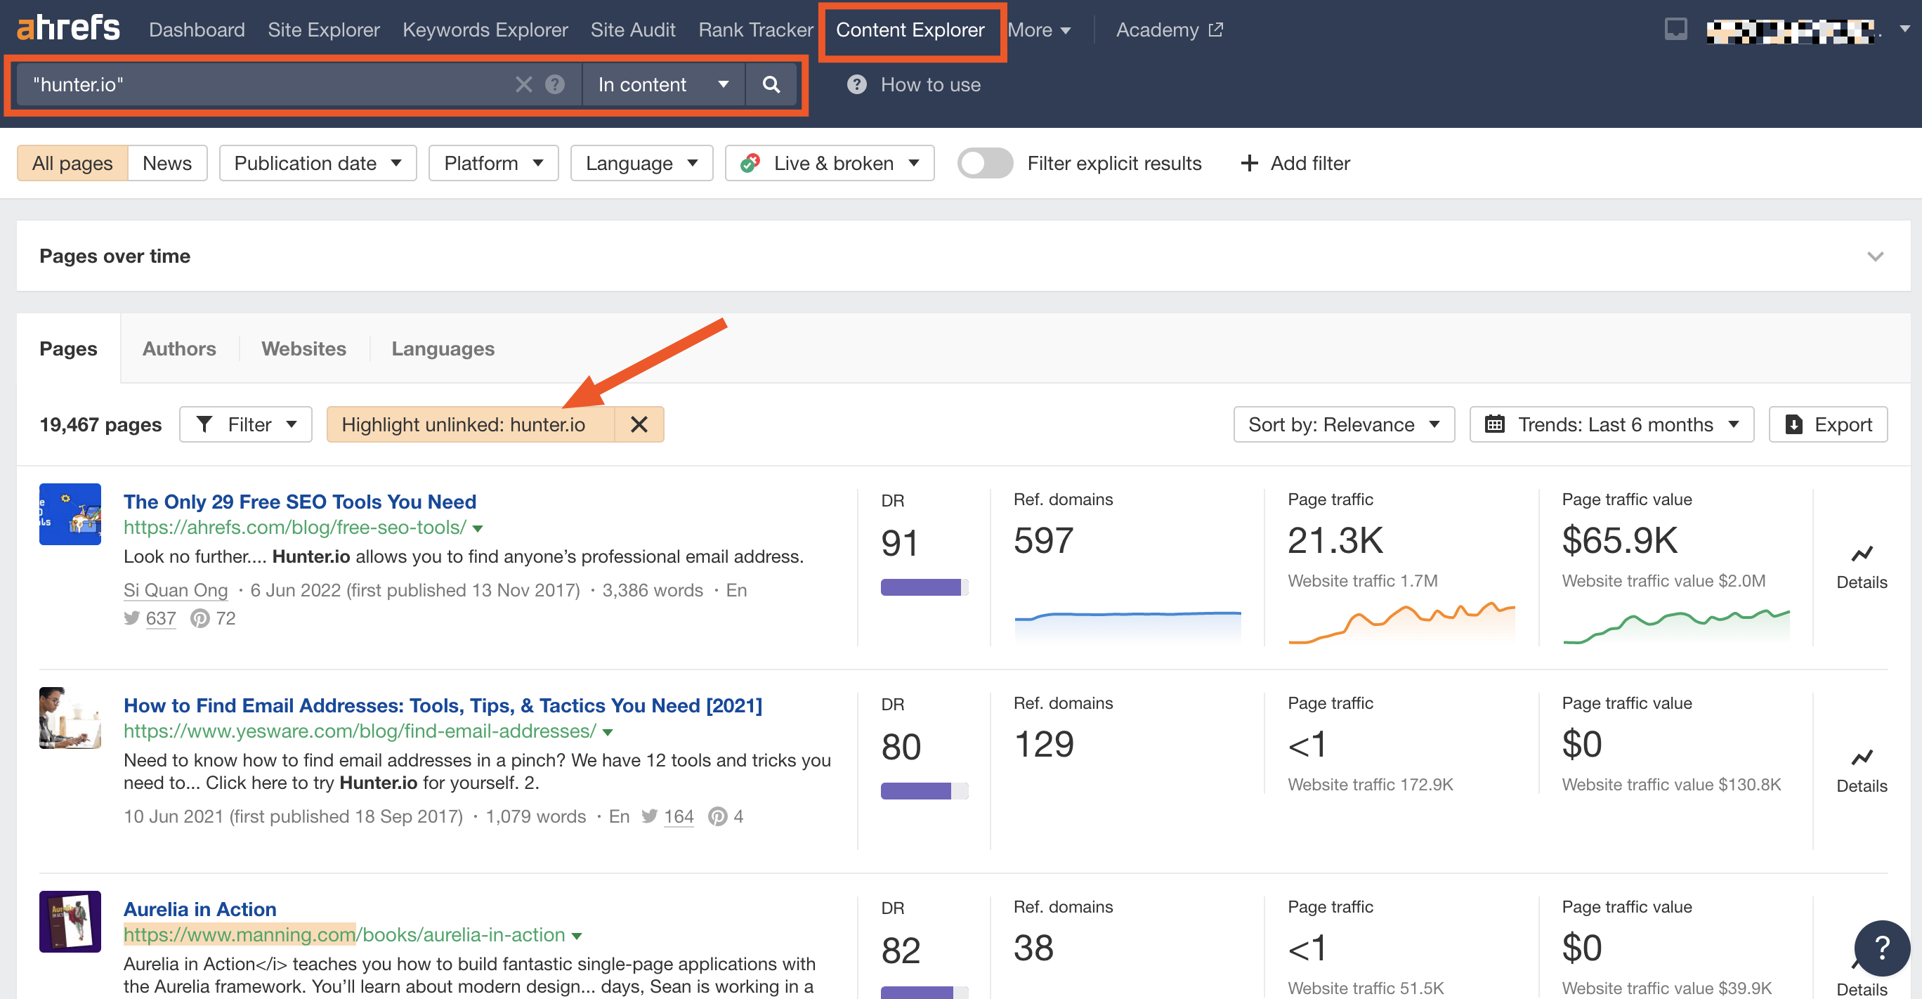The width and height of the screenshot is (1922, 999).
Task: Click Page traffic 21.3K trend chart
Action: [1401, 622]
